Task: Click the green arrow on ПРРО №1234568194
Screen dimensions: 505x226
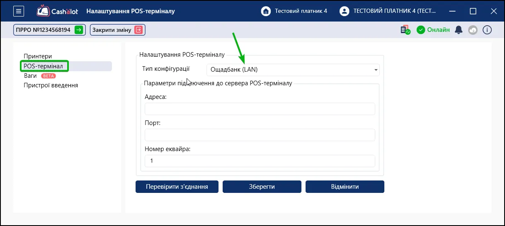Action: coord(79,30)
